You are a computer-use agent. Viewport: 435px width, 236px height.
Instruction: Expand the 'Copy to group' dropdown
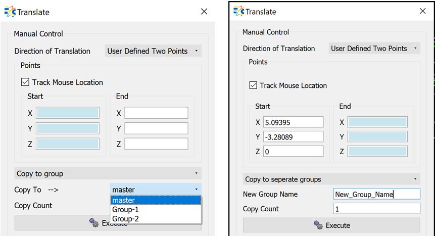[108, 173]
